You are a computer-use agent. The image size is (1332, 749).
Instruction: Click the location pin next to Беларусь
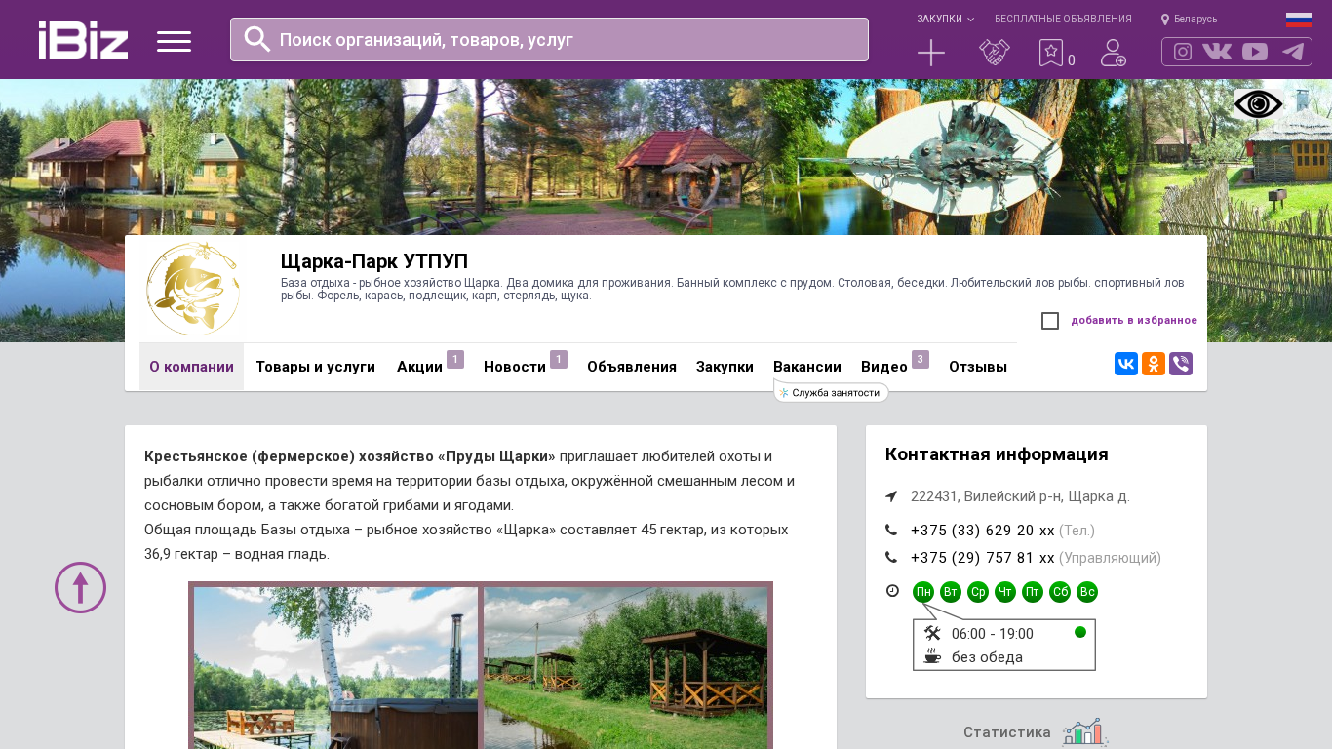pos(1165,20)
